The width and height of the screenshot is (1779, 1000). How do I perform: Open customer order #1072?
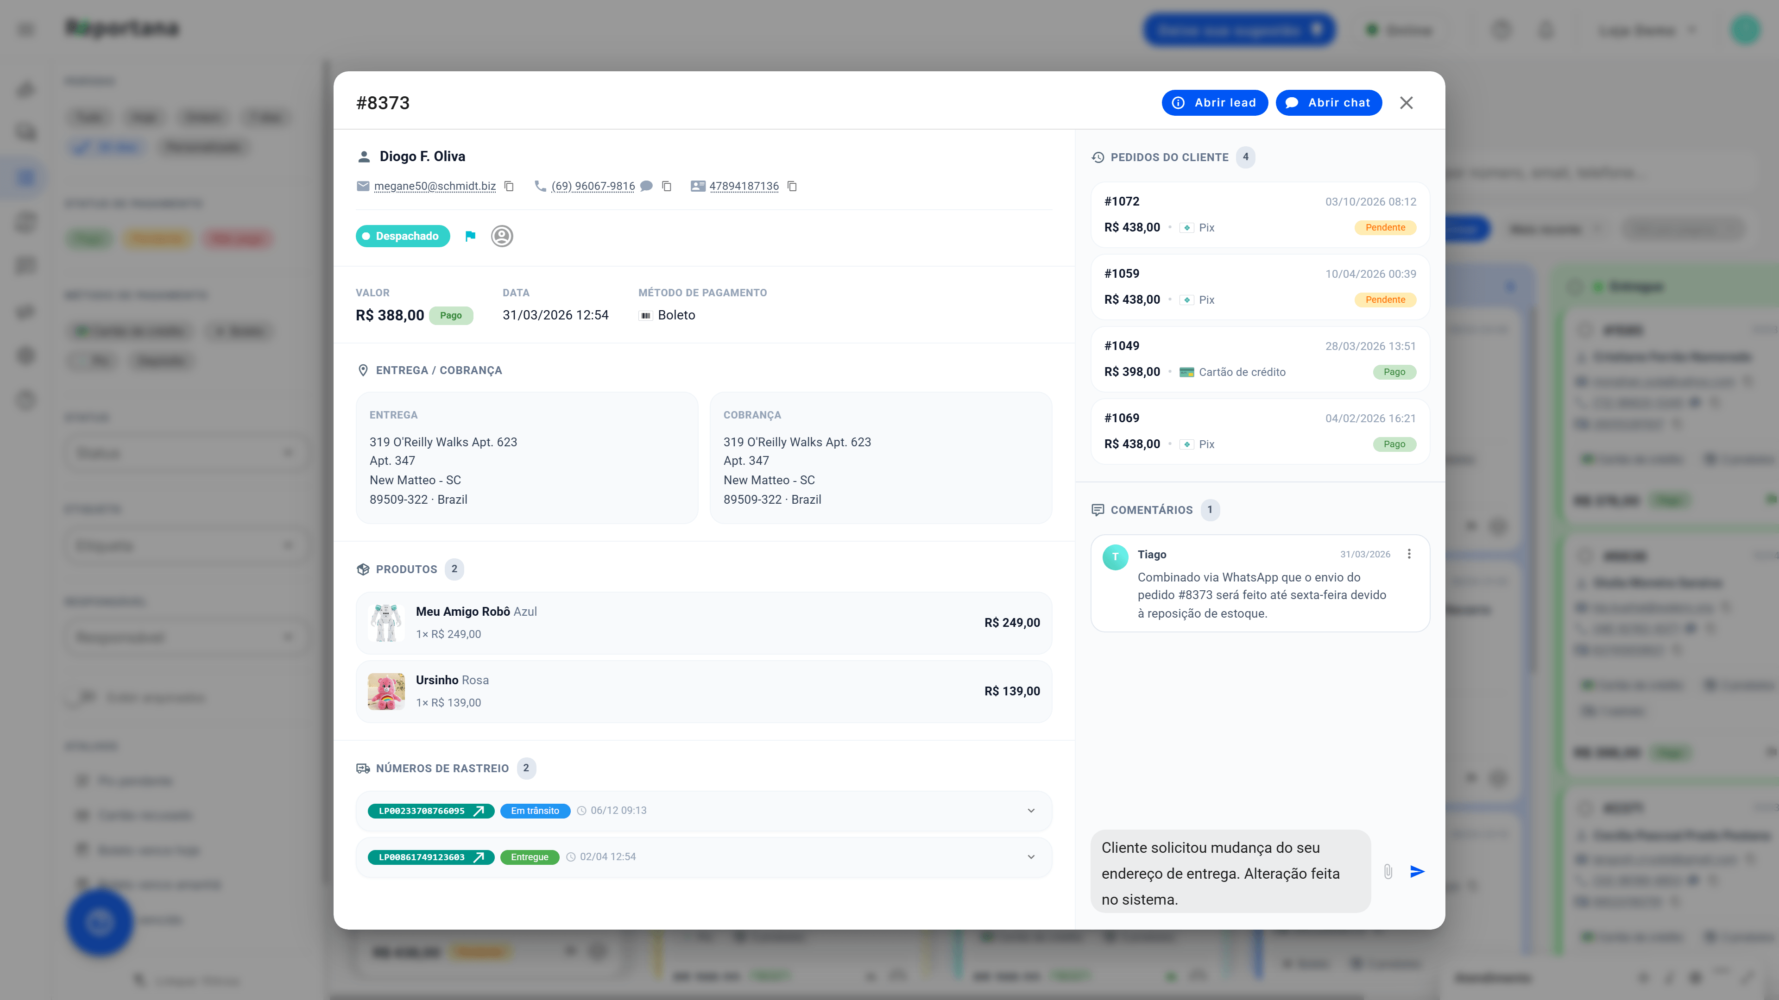coord(1260,215)
